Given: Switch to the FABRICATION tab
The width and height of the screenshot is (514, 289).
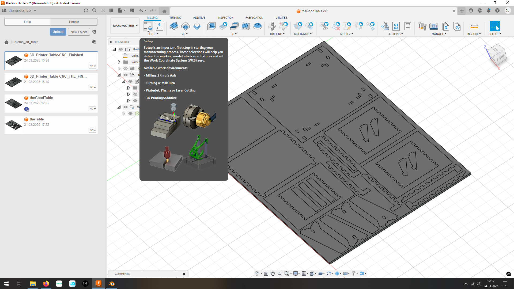Looking at the screenshot, I should (x=254, y=18).
